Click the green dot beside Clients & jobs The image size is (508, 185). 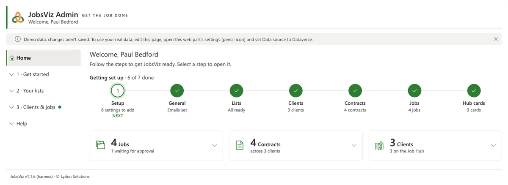tap(60, 107)
